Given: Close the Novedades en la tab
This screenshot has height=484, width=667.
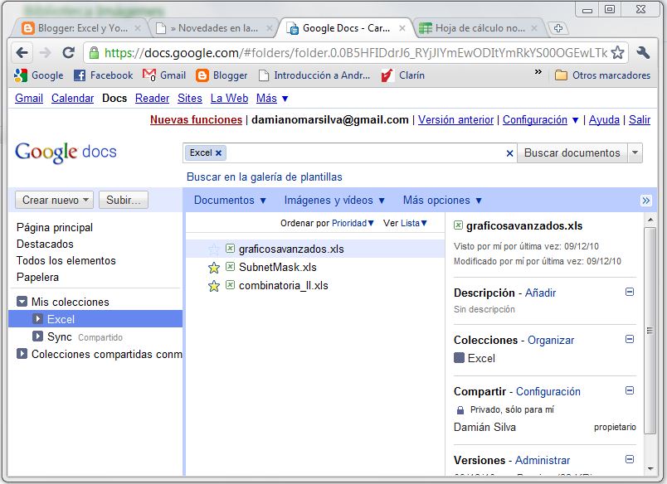Looking at the screenshot, I should [270, 28].
